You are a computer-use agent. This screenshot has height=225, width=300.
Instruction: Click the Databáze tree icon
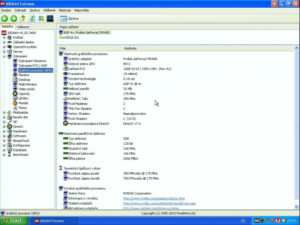(x=9, y=150)
